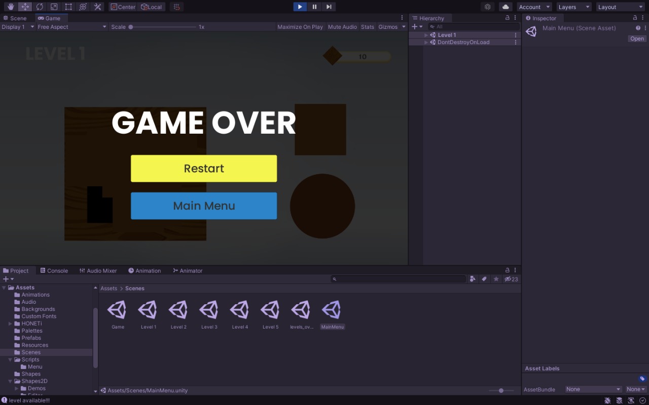Screen dimensions: 649x405
Task: Click the Unity cloud services icon
Action: click(505, 7)
